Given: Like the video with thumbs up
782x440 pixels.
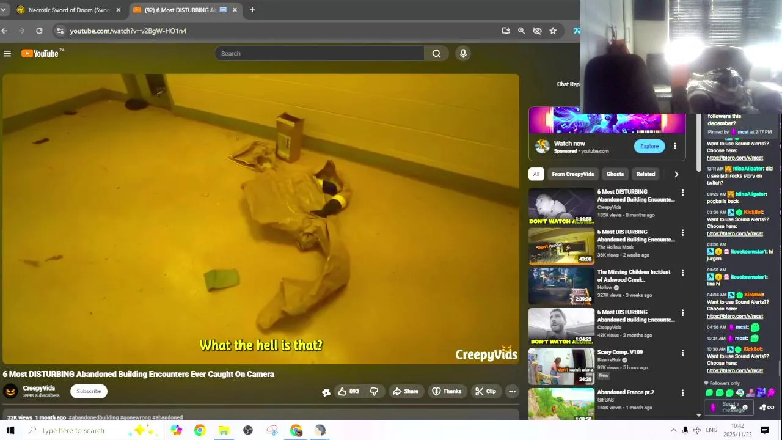Looking at the screenshot, I should click(348, 391).
